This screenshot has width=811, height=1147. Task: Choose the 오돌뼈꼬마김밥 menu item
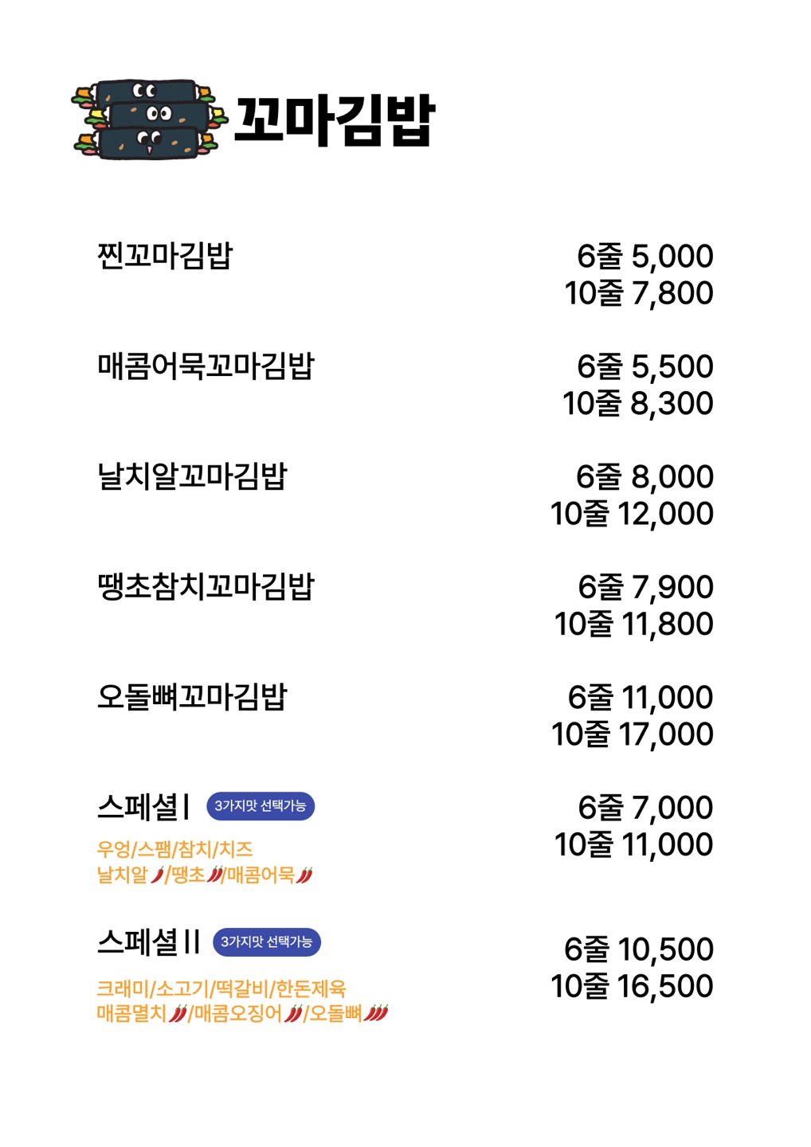click(192, 696)
